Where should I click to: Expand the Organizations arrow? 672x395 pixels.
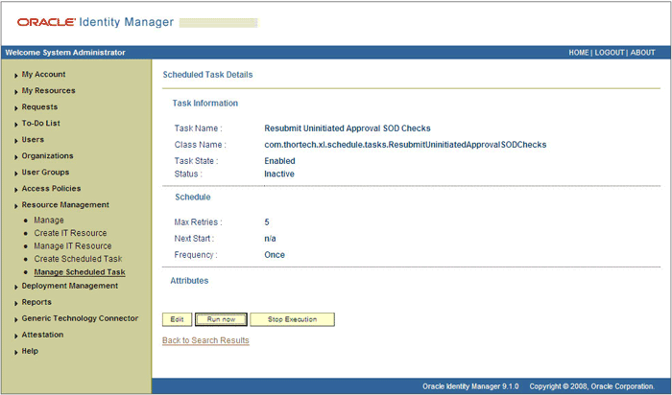16,156
